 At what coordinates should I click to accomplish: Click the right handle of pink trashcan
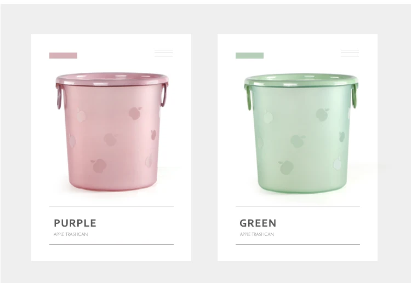coord(164,95)
